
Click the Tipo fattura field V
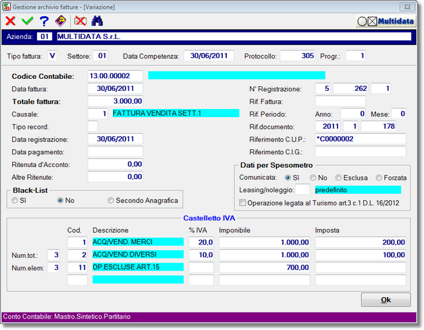point(52,56)
